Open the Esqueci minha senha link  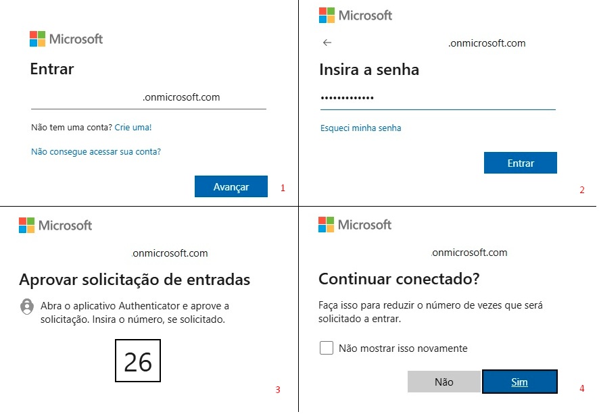click(x=360, y=128)
